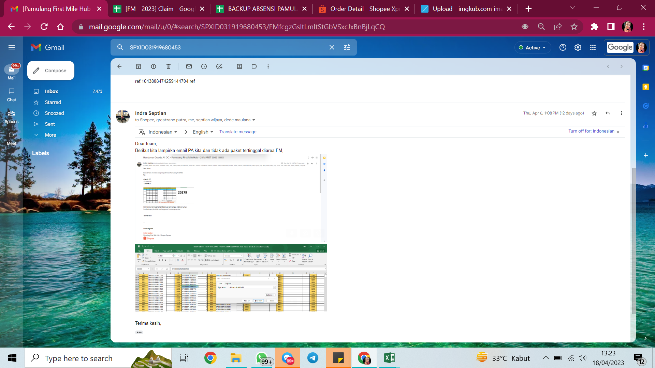The image size is (655, 368).
Task: Open the Excel screenshot attachment image
Action: click(231, 278)
